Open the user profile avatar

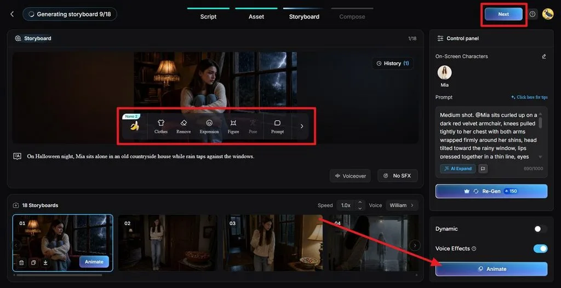pyautogui.click(x=548, y=14)
